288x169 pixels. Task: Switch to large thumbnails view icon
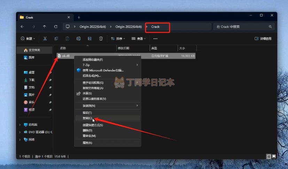pyautogui.click(x=274, y=156)
